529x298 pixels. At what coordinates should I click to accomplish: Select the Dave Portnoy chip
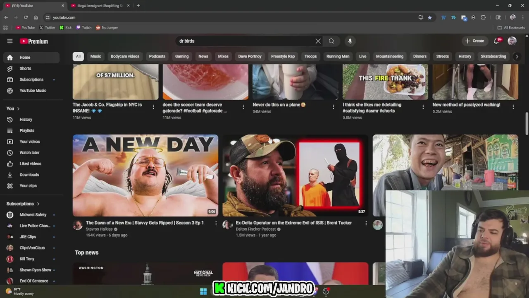pyautogui.click(x=250, y=56)
